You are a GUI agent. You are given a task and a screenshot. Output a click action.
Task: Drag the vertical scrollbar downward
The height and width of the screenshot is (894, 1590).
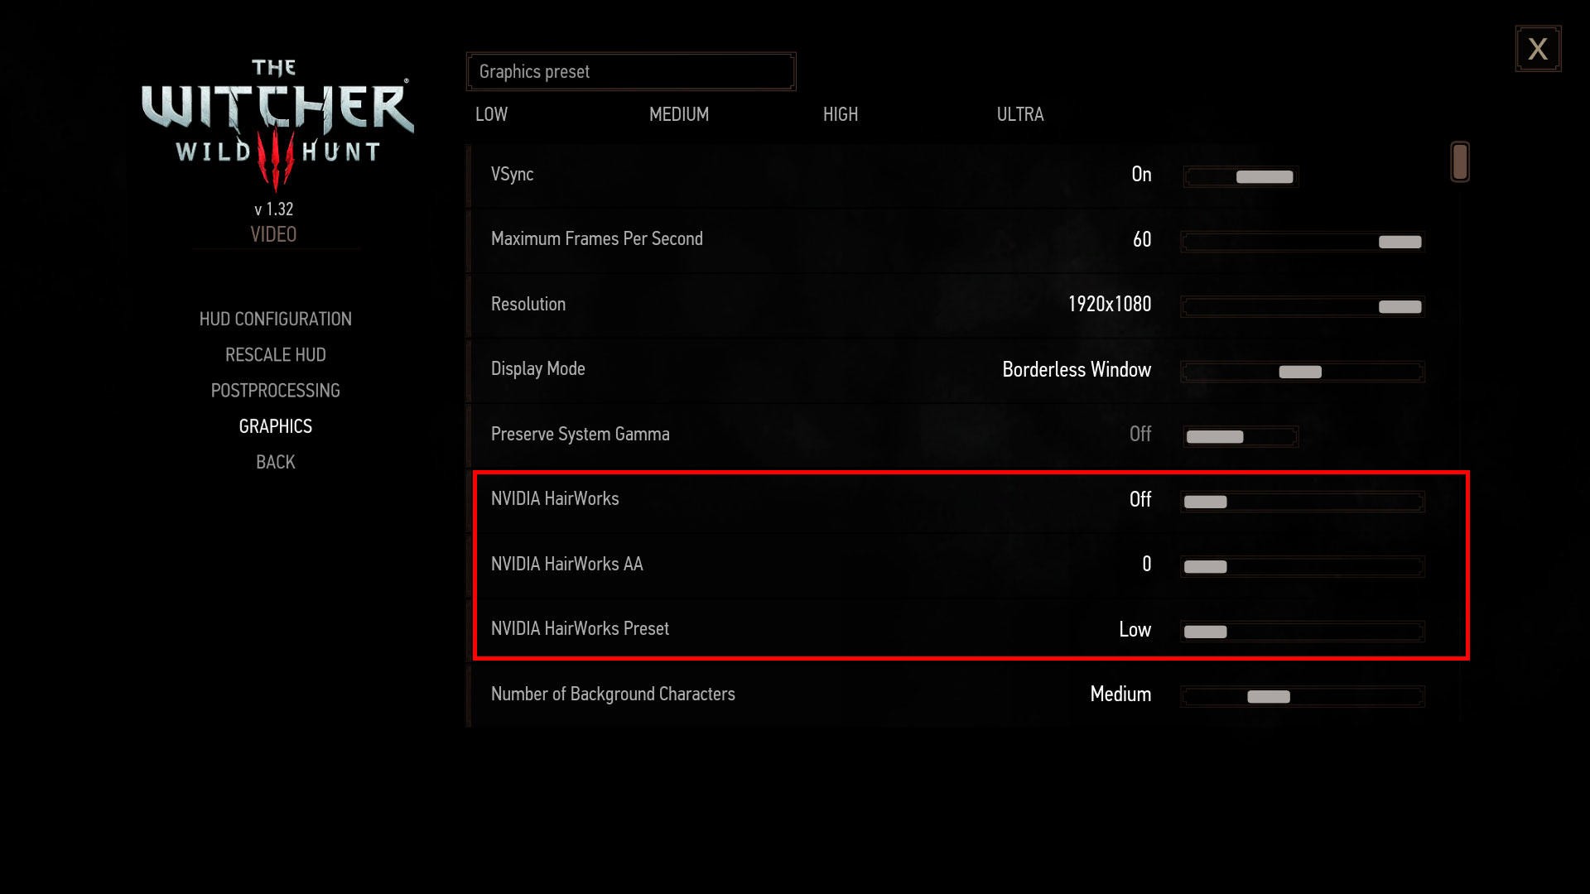pyautogui.click(x=1457, y=161)
